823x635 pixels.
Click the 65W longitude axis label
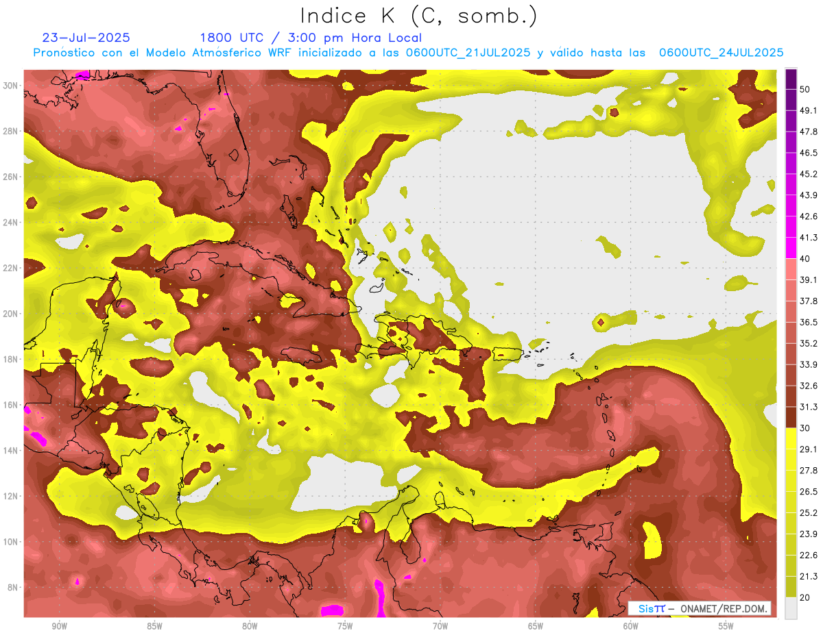point(536,626)
